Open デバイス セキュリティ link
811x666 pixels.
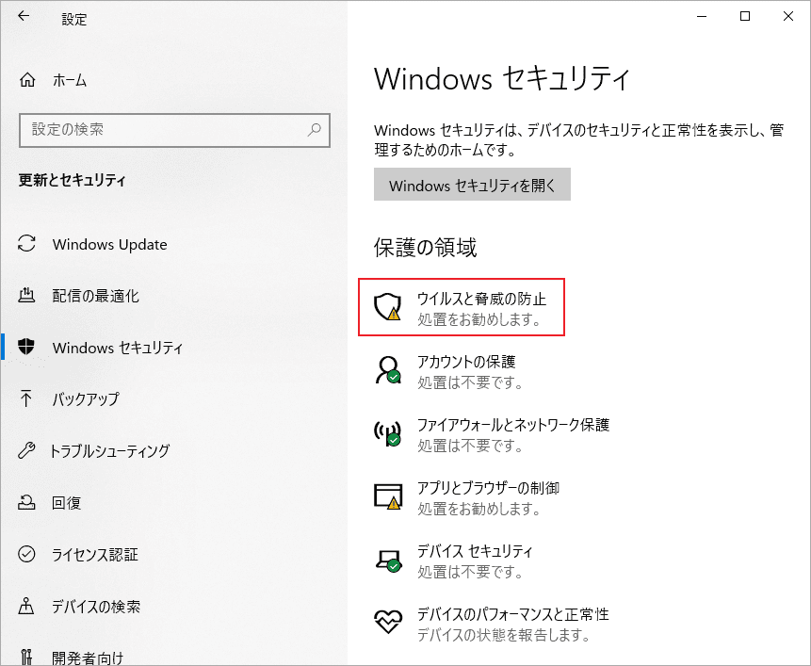coord(475,551)
